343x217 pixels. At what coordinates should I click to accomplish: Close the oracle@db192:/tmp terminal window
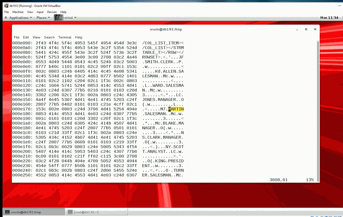tap(315, 29)
